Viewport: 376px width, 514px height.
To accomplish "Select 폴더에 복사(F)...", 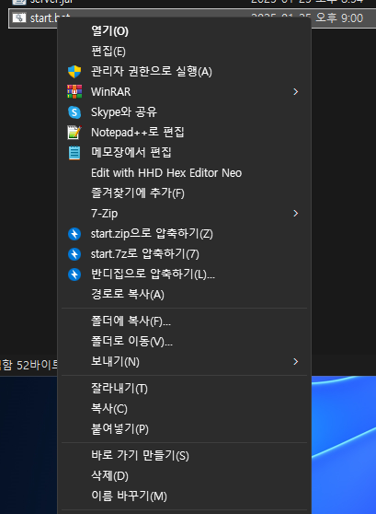I will [184, 321].
